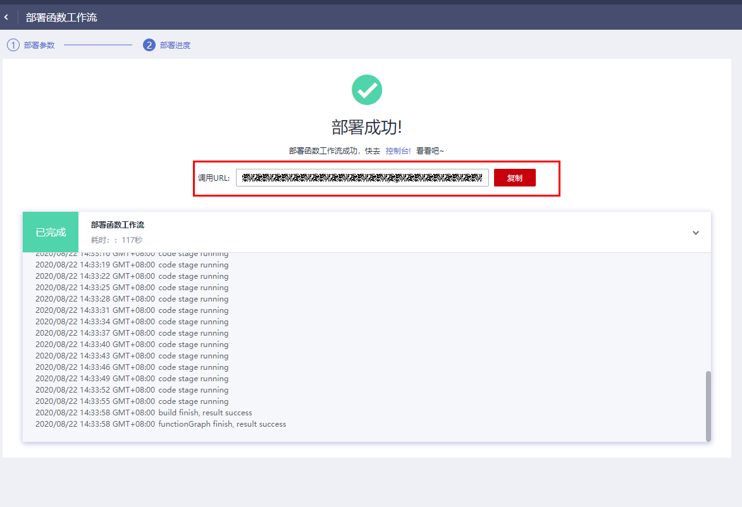
Task: Click the 部署成功! heading
Action: coord(367,127)
